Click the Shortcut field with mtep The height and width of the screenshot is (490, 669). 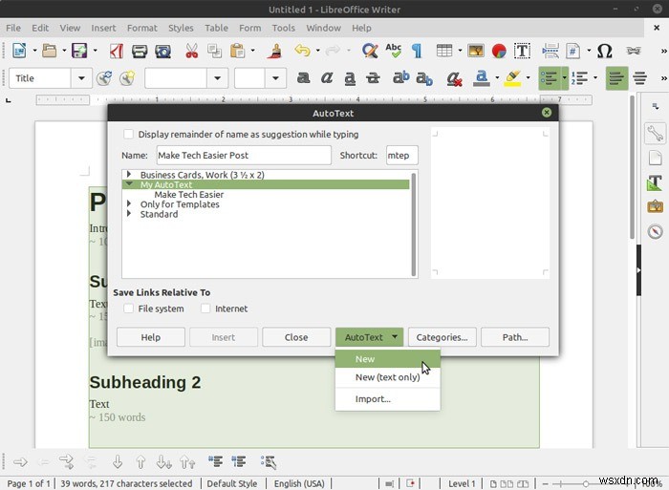tap(402, 156)
